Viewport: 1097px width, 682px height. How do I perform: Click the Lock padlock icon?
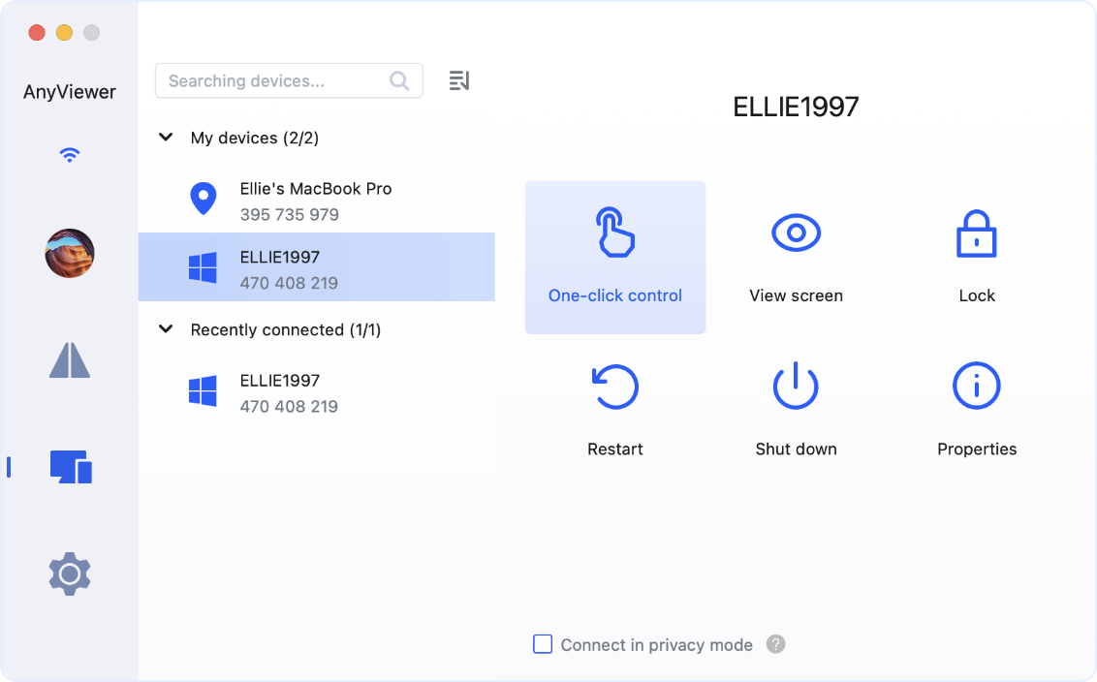click(976, 233)
